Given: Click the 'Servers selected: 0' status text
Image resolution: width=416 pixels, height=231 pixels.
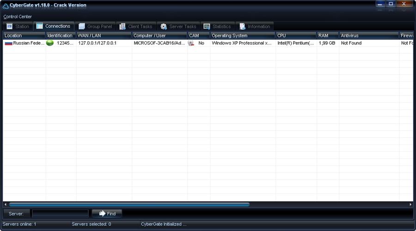Looking at the screenshot, I should click(x=91, y=224).
